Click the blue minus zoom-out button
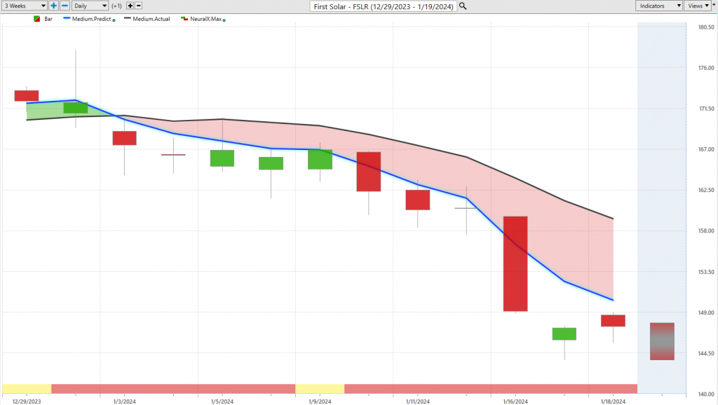 tap(65, 6)
